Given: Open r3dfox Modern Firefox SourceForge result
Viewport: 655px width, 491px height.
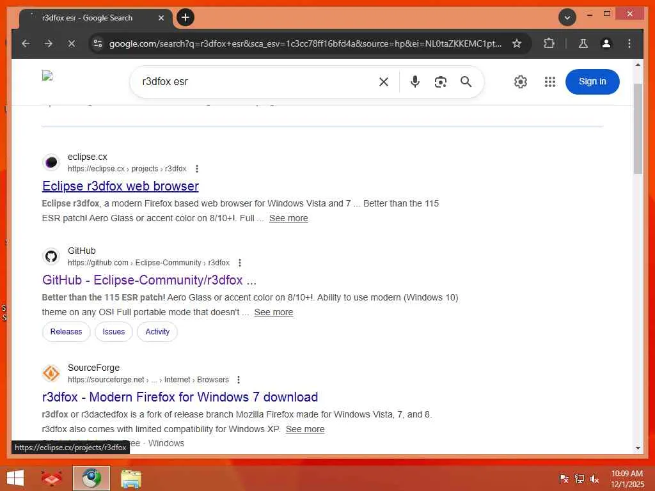Looking at the screenshot, I should pyautogui.click(x=180, y=397).
